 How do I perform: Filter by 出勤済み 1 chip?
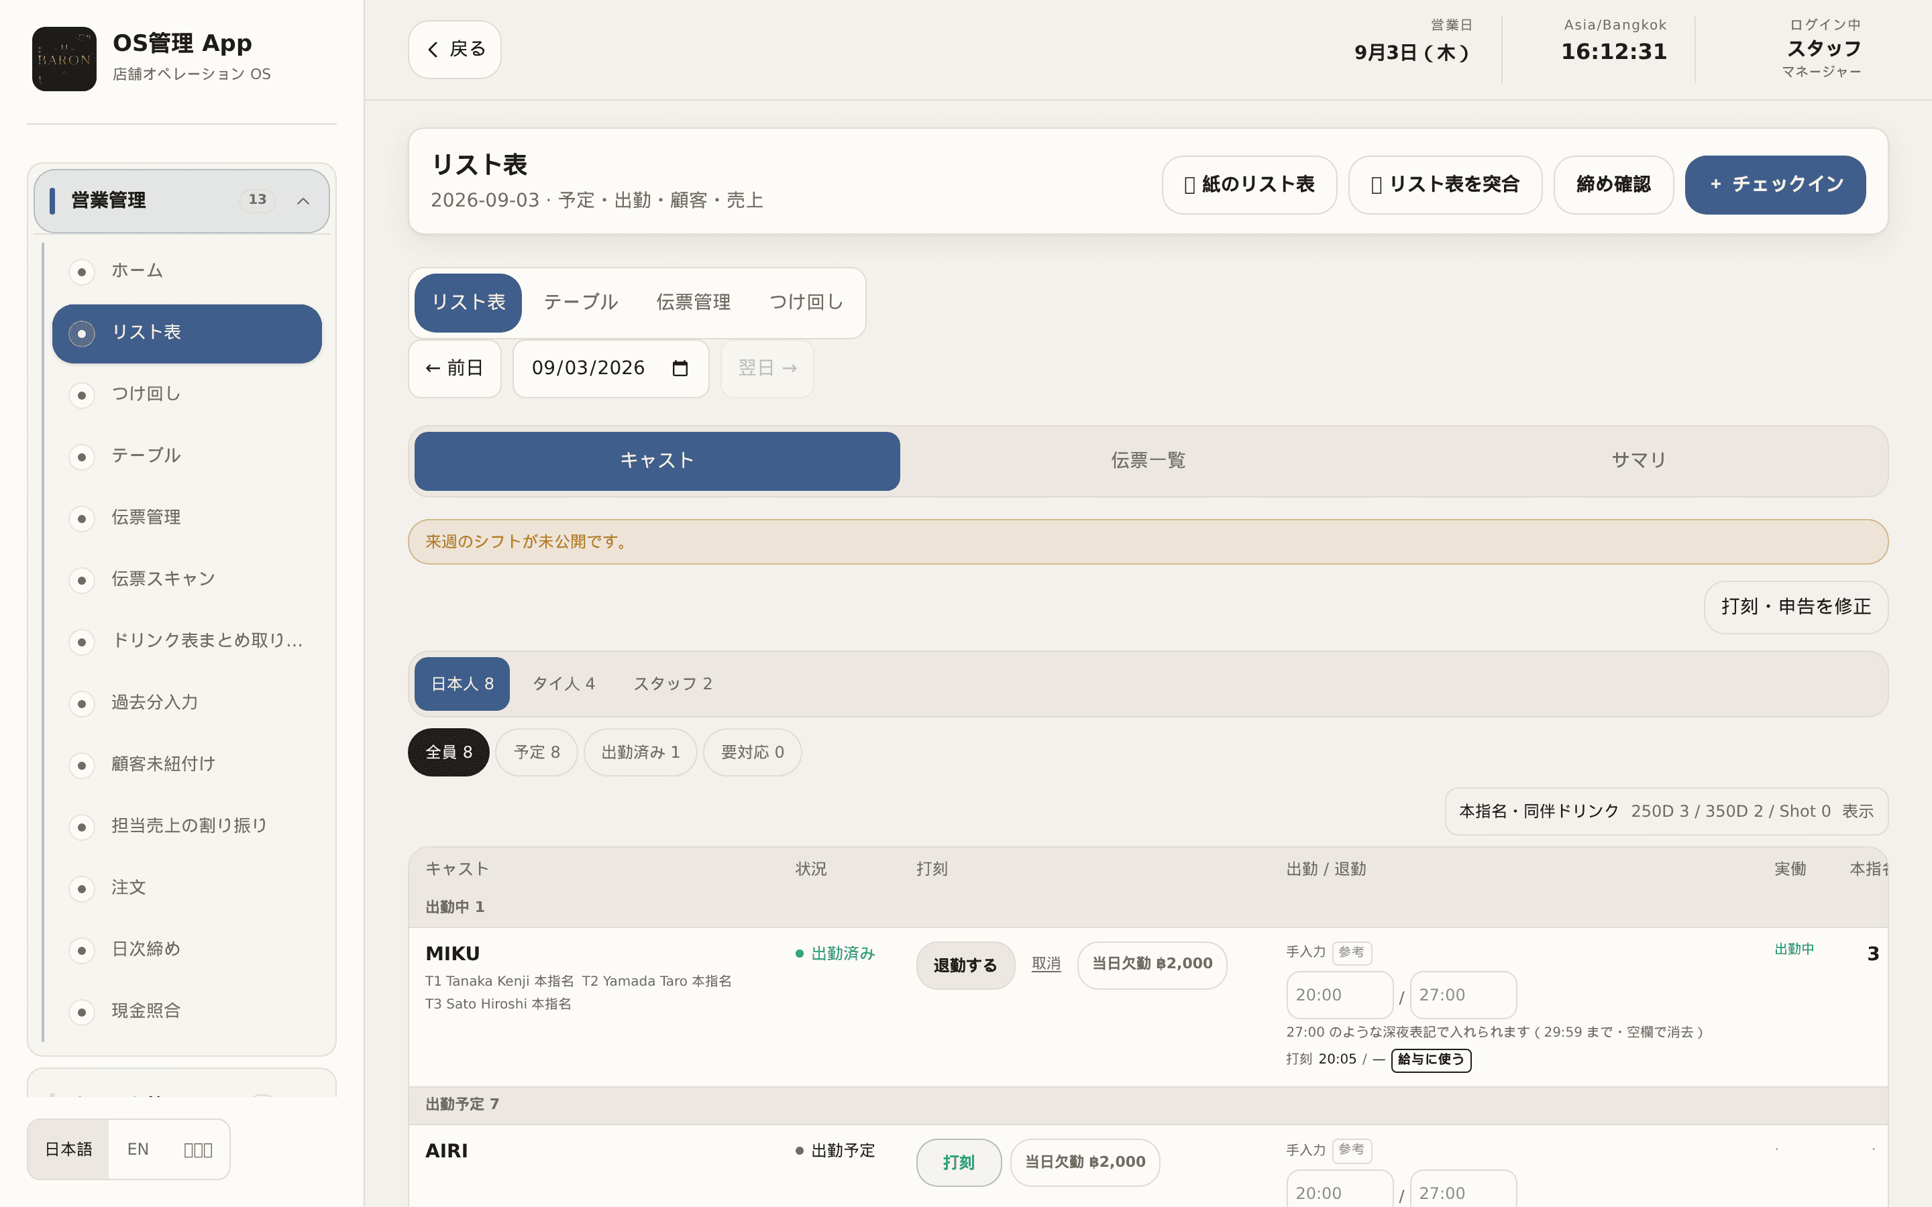coord(640,752)
